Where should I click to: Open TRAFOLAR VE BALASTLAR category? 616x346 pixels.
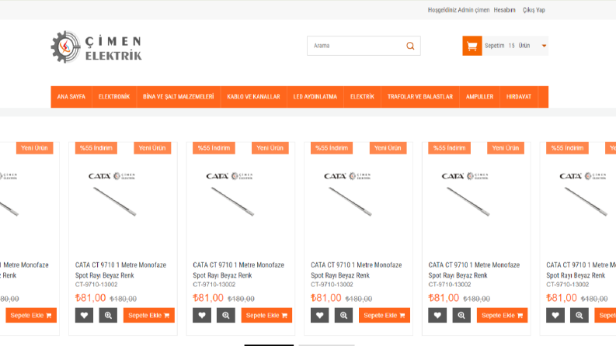click(420, 97)
